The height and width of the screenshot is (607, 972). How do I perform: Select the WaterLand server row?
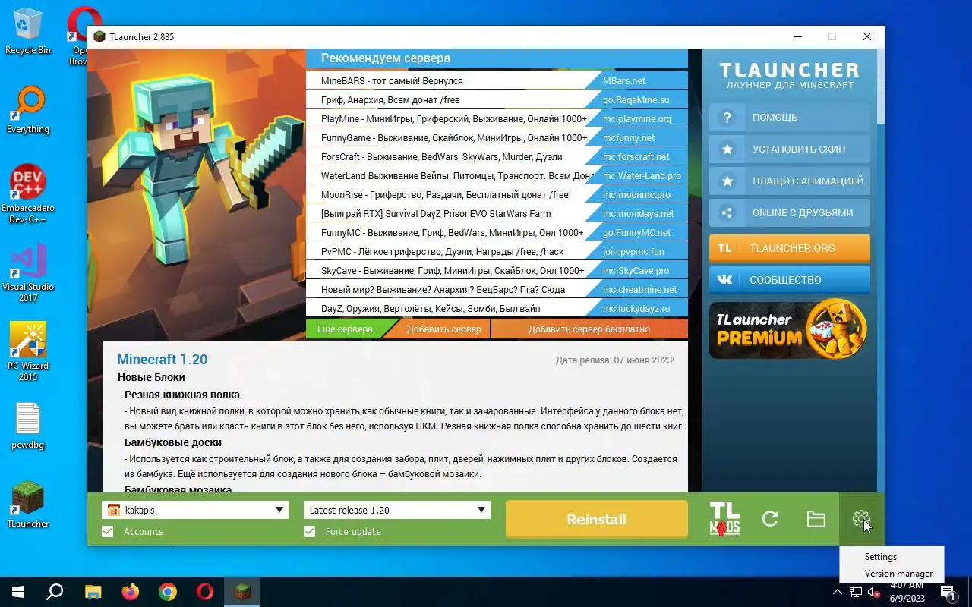497,175
